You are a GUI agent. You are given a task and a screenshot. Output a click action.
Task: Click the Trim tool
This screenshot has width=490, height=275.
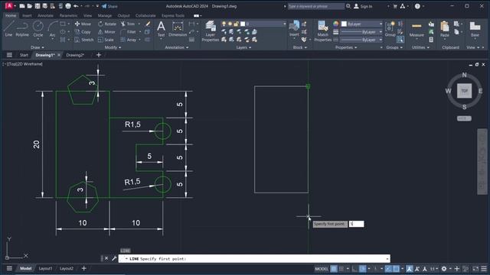128,24
